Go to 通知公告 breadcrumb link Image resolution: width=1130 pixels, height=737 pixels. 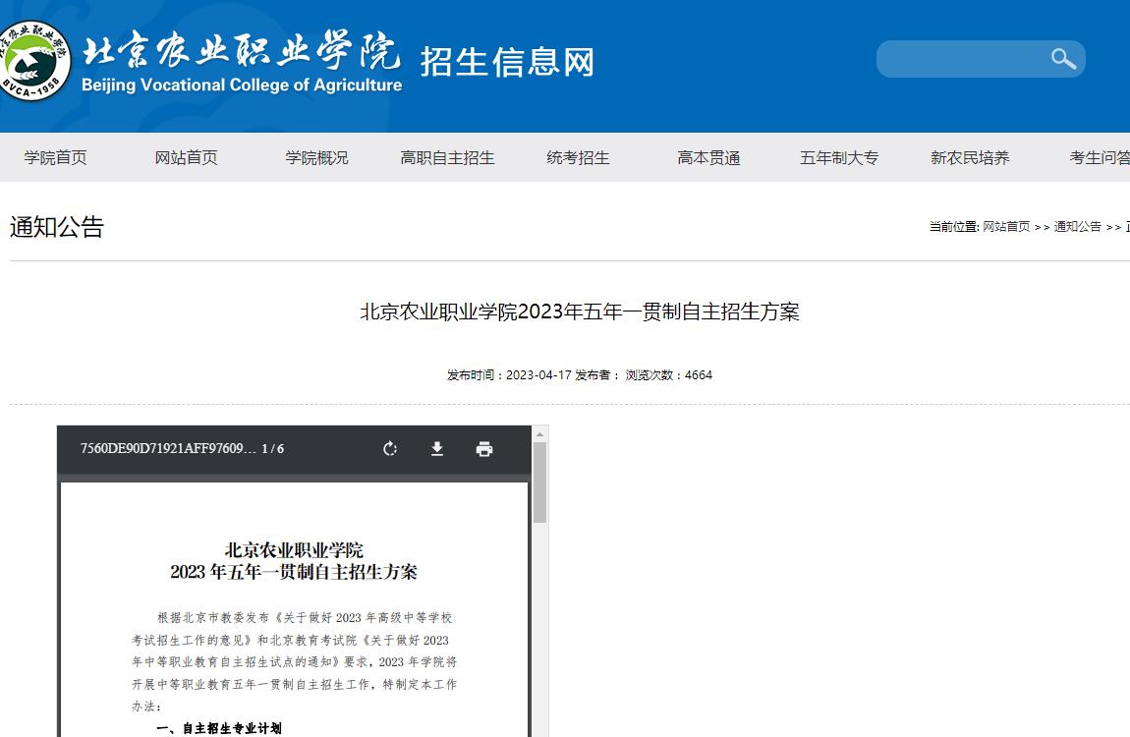1077,227
